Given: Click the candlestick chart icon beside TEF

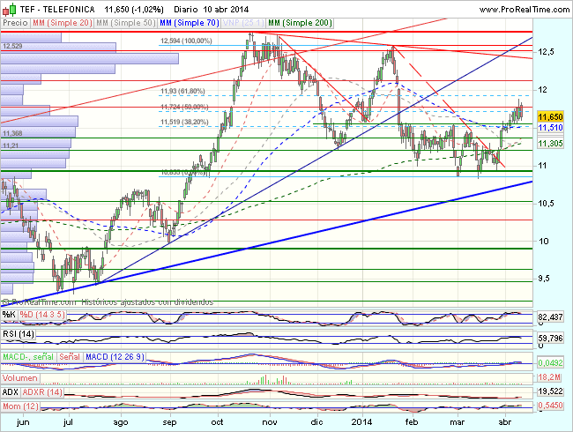Looking at the screenshot, I should pyautogui.click(x=10, y=9).
